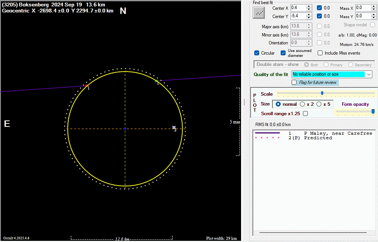The image size is (378, 242).
Task: Click the Center X value field
Action: [x=298, y=8]
